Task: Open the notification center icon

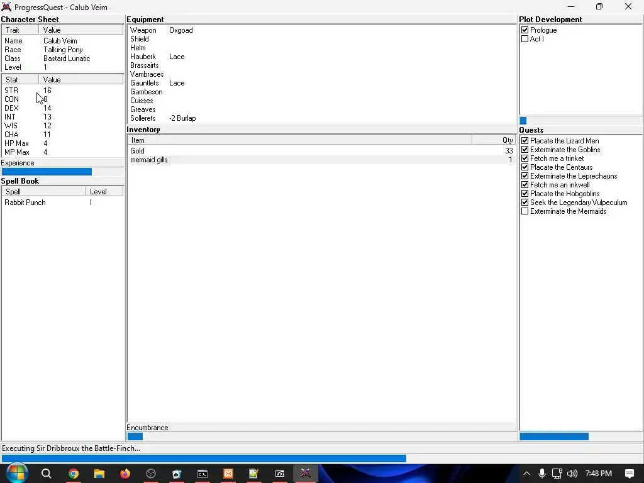Action: tap(629, 474)
